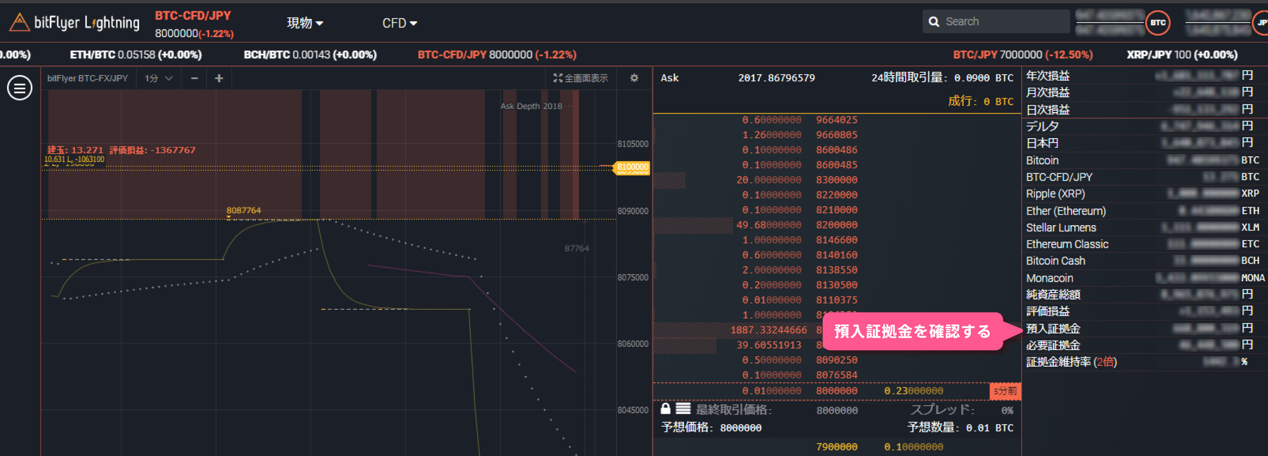Click 最終取引価格 8000000 value
Screen dimensions: 1268x456
[x=837, y=410]
